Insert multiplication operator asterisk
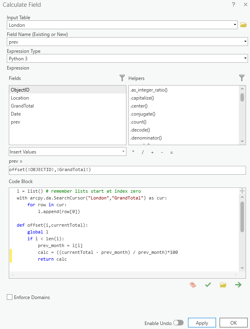 tap(133, 152)
